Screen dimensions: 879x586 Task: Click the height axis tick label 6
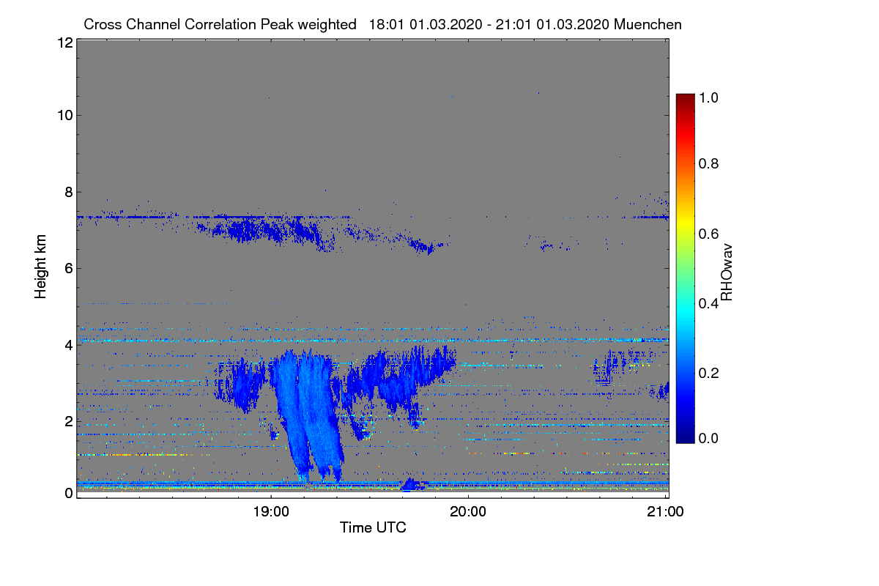(67, 268)
